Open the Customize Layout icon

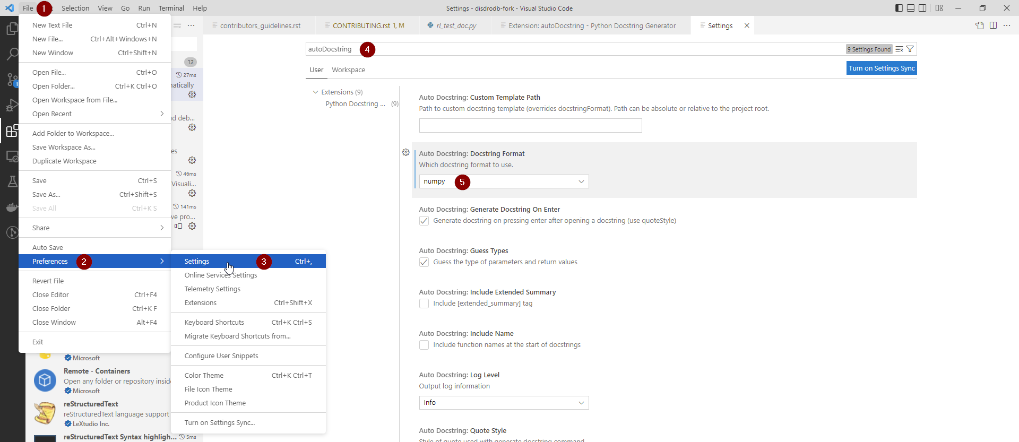(x=939, y=8)
